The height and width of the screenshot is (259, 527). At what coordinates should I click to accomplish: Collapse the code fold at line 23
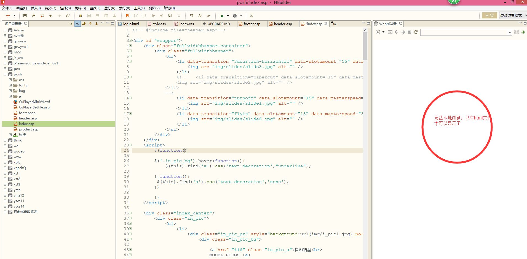click(130, 145)
